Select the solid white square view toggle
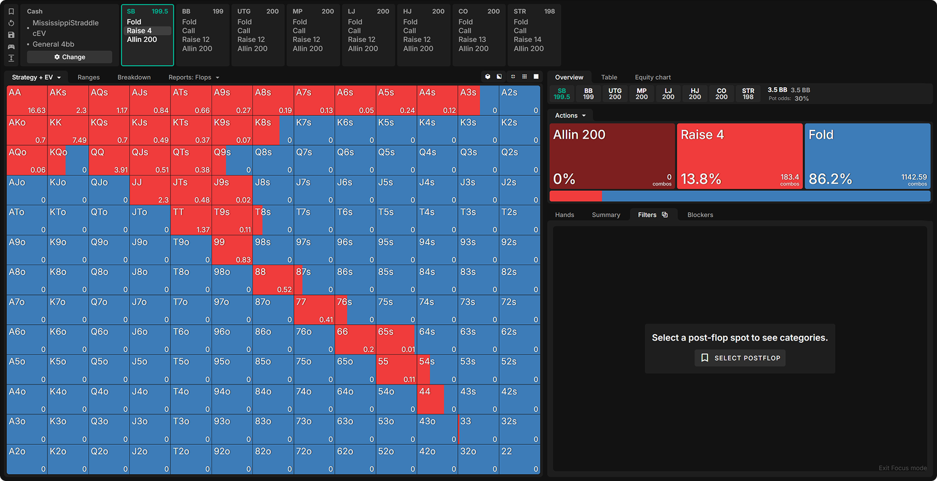937x481 pixels. [x=536, y=77]
